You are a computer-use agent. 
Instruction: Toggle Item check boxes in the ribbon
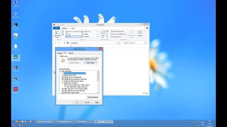[112, 31]
